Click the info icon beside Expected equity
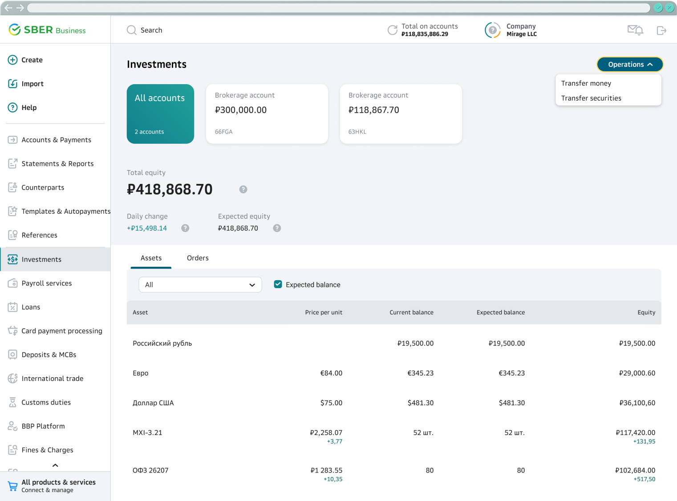The width and height of the screenshot is (677, 501). pos(277,228)
